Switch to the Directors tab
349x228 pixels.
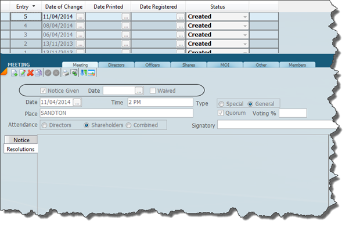tap(116, 65)
